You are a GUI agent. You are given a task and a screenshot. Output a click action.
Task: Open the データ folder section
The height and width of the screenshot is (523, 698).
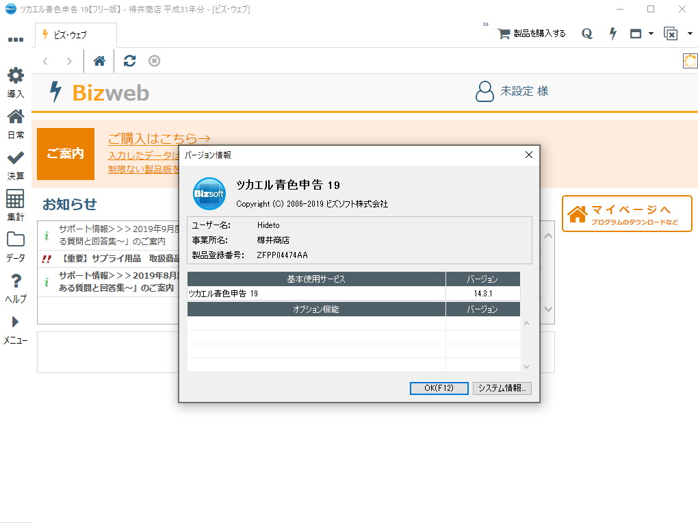click(16, 247)
